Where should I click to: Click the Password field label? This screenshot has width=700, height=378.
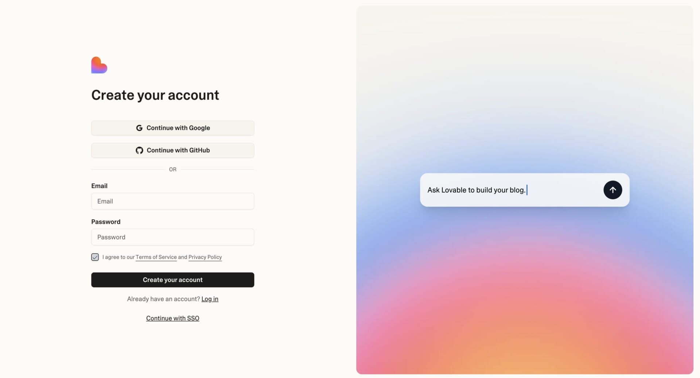pos(106,222)
